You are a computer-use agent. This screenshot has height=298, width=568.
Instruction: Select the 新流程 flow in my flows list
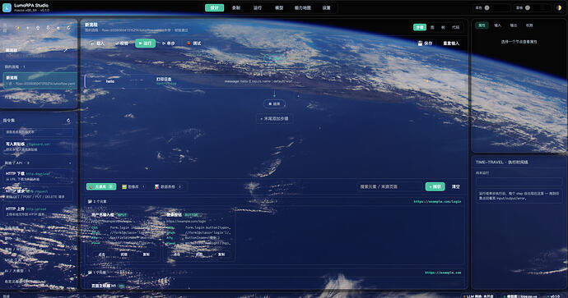click(x=40, y=80)
